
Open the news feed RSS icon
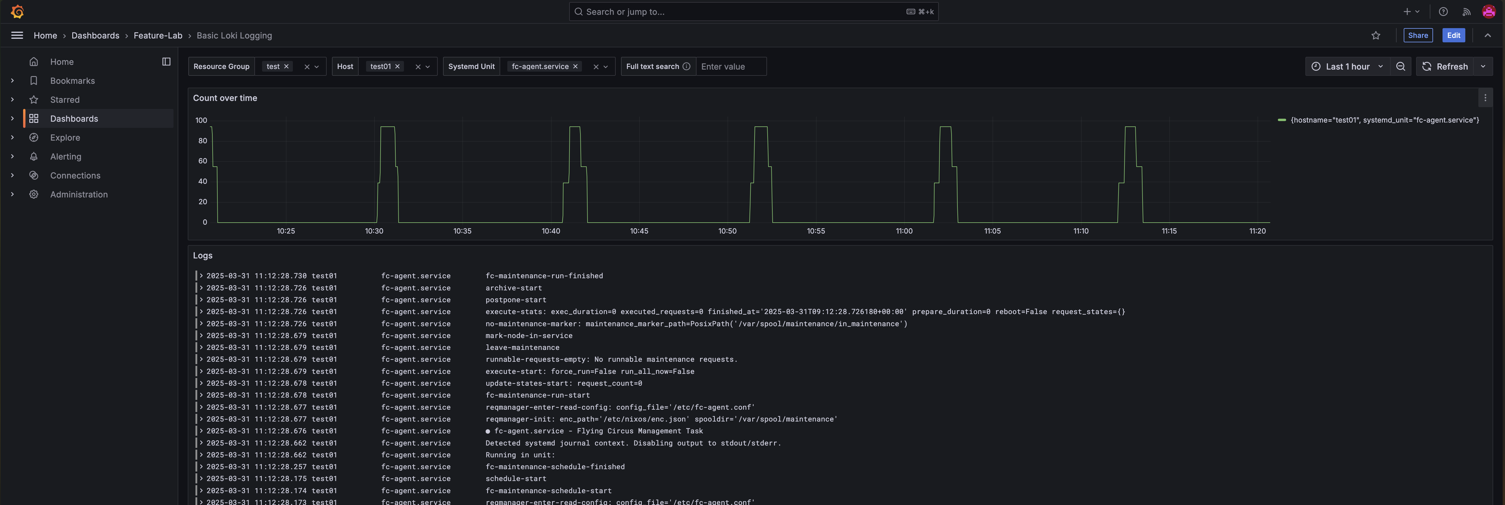click(x=1466, y=12)
